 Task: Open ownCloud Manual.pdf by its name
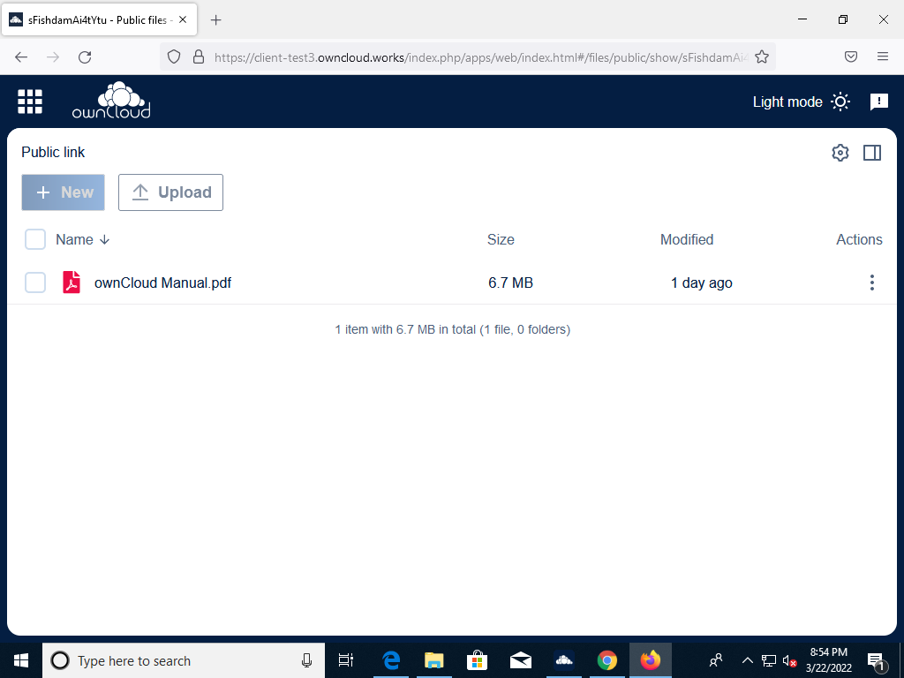[163, 282]
